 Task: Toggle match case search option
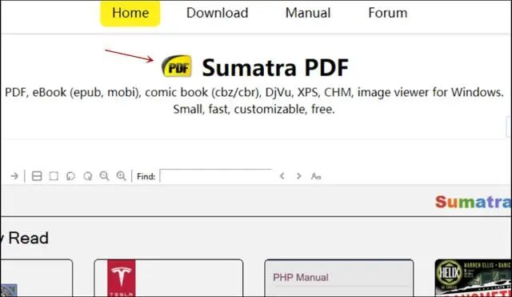point(316,176)
